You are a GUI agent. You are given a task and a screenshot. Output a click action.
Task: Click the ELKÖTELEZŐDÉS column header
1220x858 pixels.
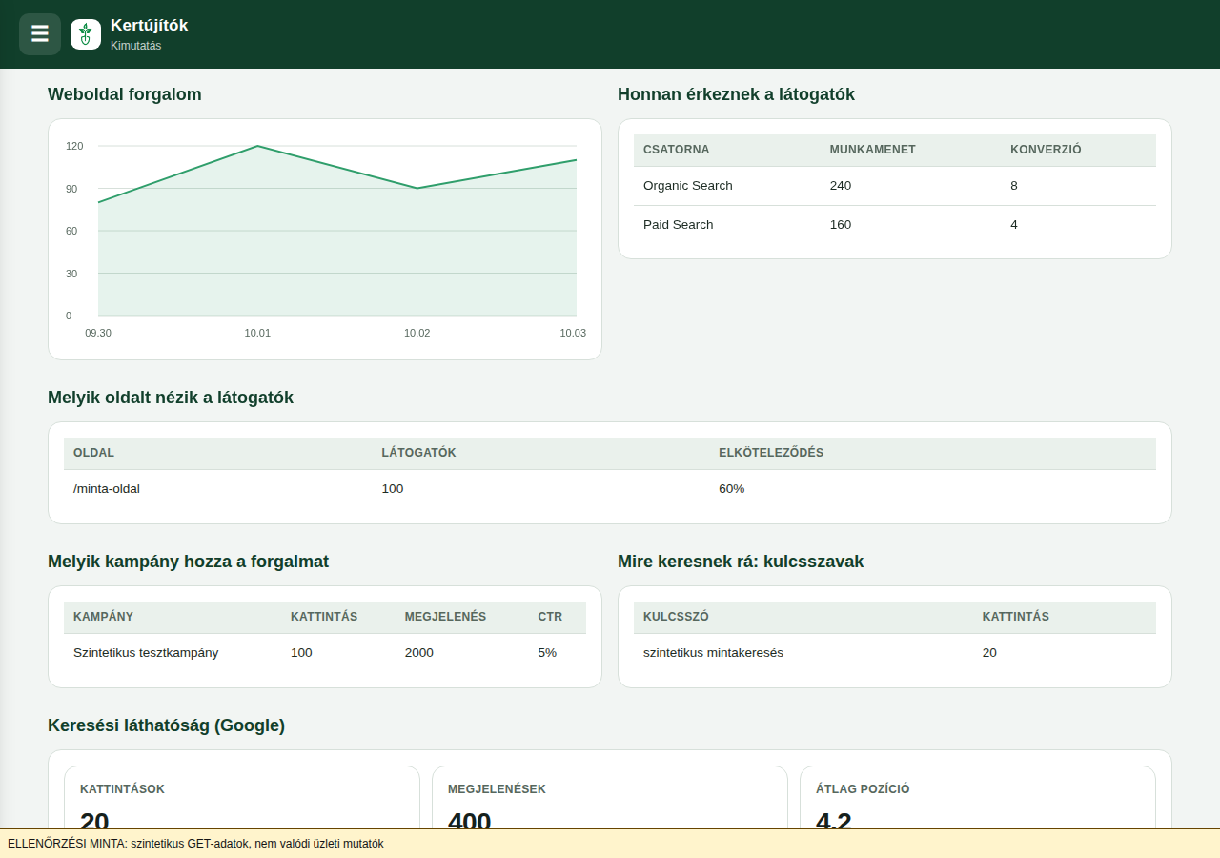771,453
